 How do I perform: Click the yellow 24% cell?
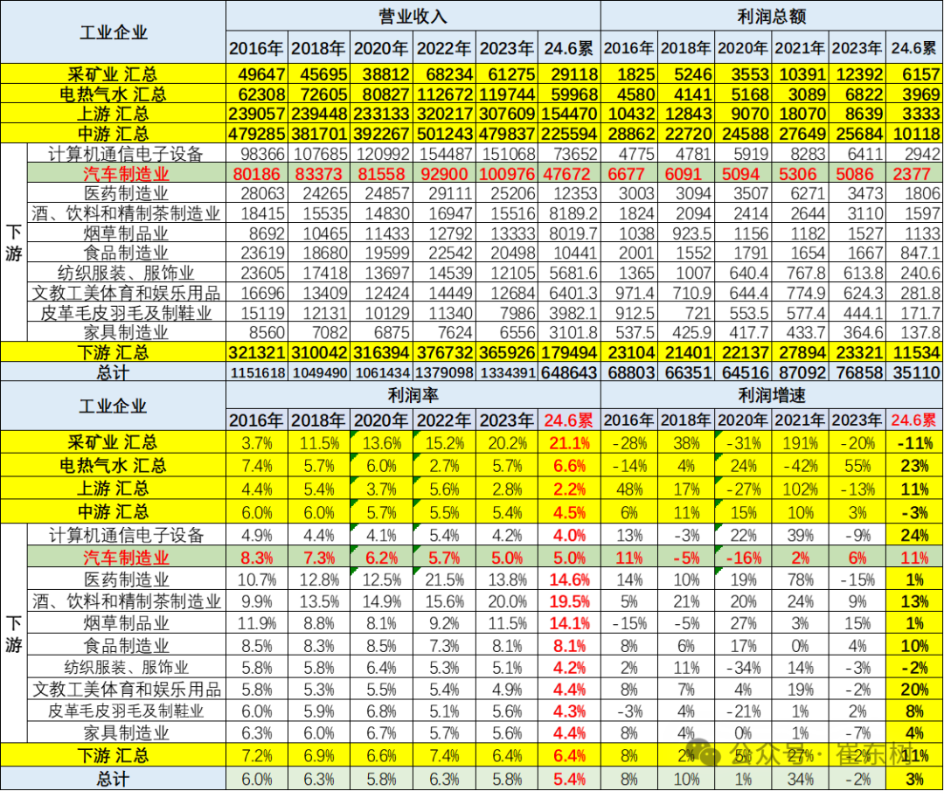[x=915, y=534]
